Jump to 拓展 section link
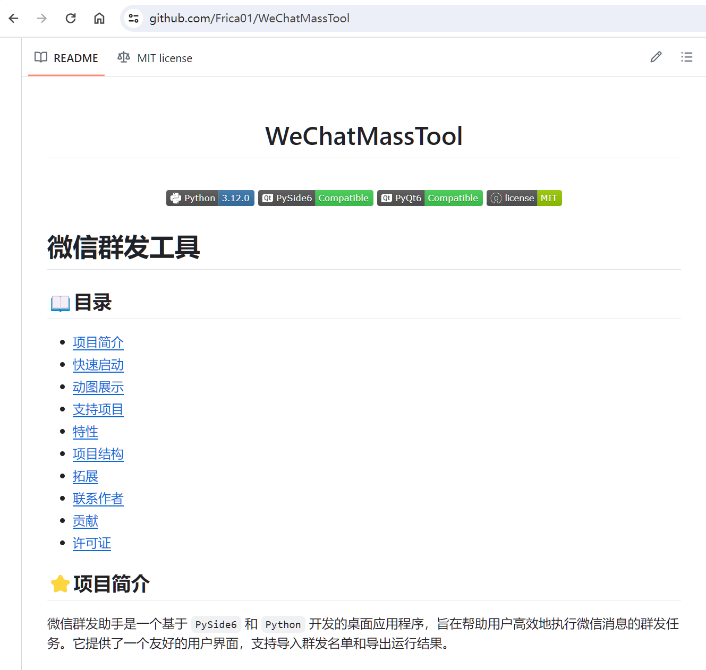706x670 pixels. (86, 476)
